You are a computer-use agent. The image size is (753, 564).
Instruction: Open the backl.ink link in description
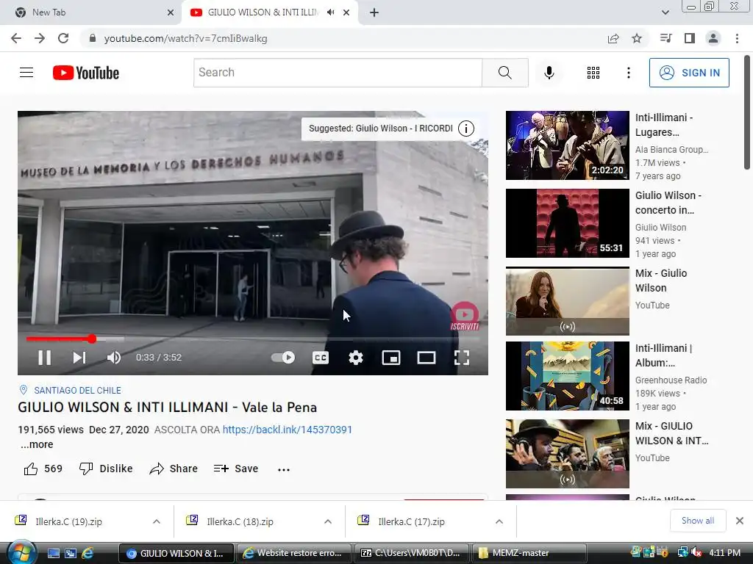pos(288,430)
